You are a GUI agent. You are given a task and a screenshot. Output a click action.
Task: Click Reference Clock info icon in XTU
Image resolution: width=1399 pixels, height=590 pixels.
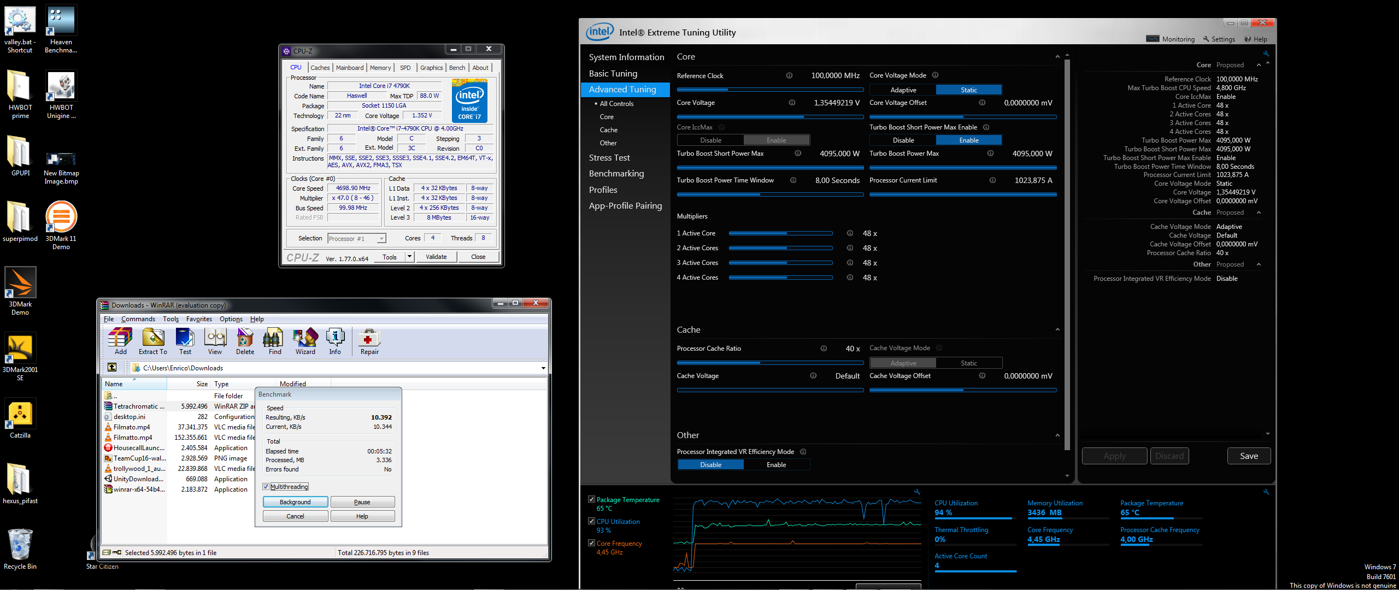[x=789, y=75]
